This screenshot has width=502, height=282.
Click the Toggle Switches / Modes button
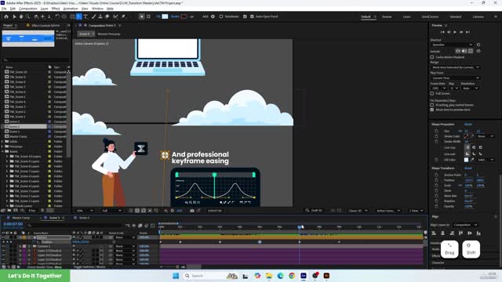(89, 266)
